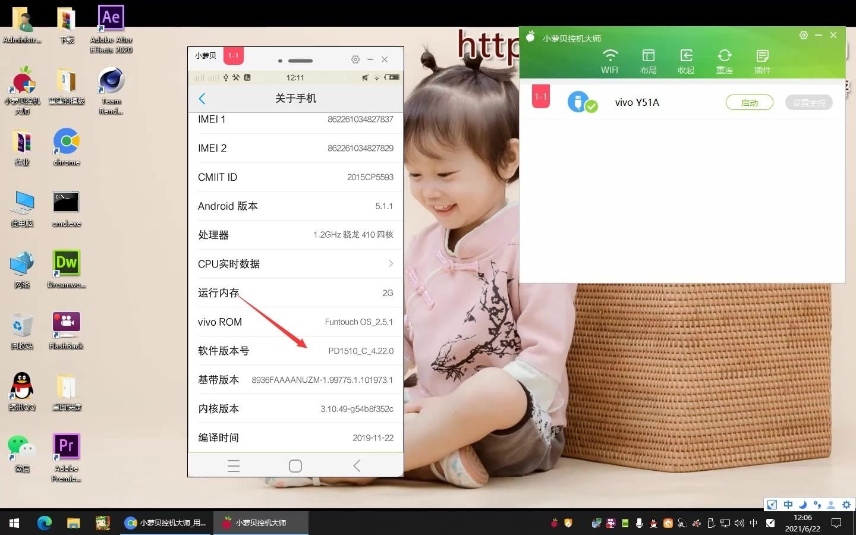Switch to 小萝贝控机大师_用 Chrome taskbar item
Screen dimensions: 856x535
tap(166, 523)
